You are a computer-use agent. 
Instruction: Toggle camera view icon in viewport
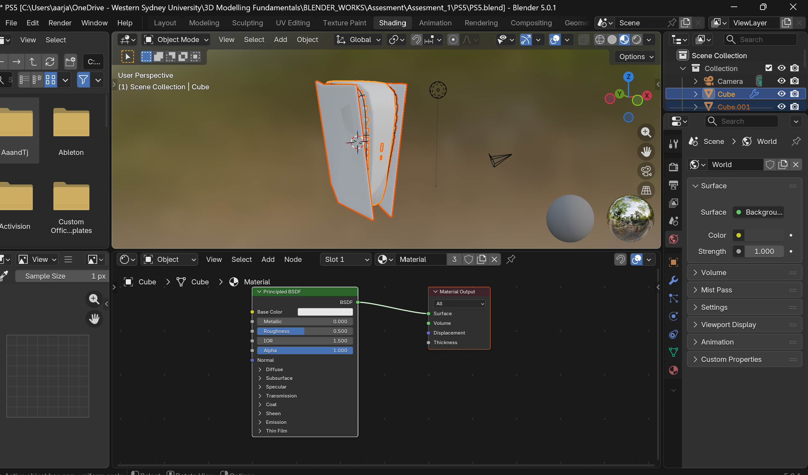[646, 171]
